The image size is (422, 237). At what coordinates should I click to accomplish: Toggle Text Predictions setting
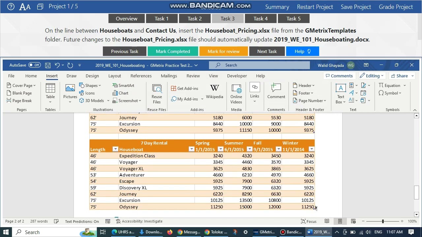coord(82,221)
